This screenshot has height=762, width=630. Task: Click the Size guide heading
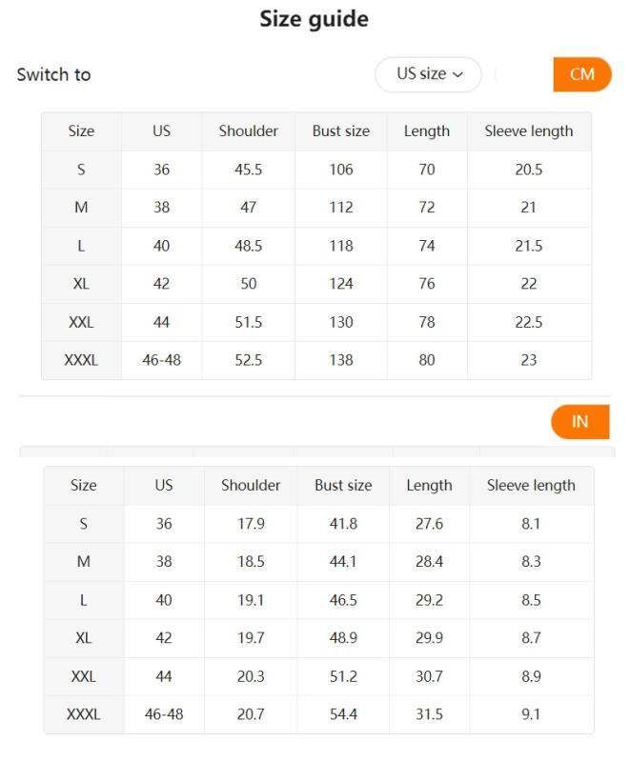coord(314,19)
